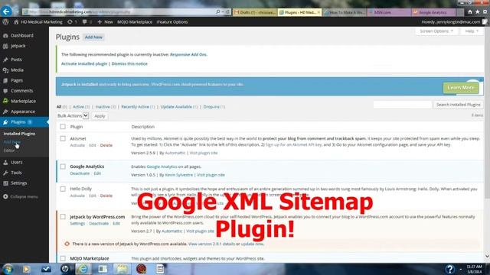Click the Jetpack update now link
Viewport: 490px width, 275px height.
(x=252, y=244)
